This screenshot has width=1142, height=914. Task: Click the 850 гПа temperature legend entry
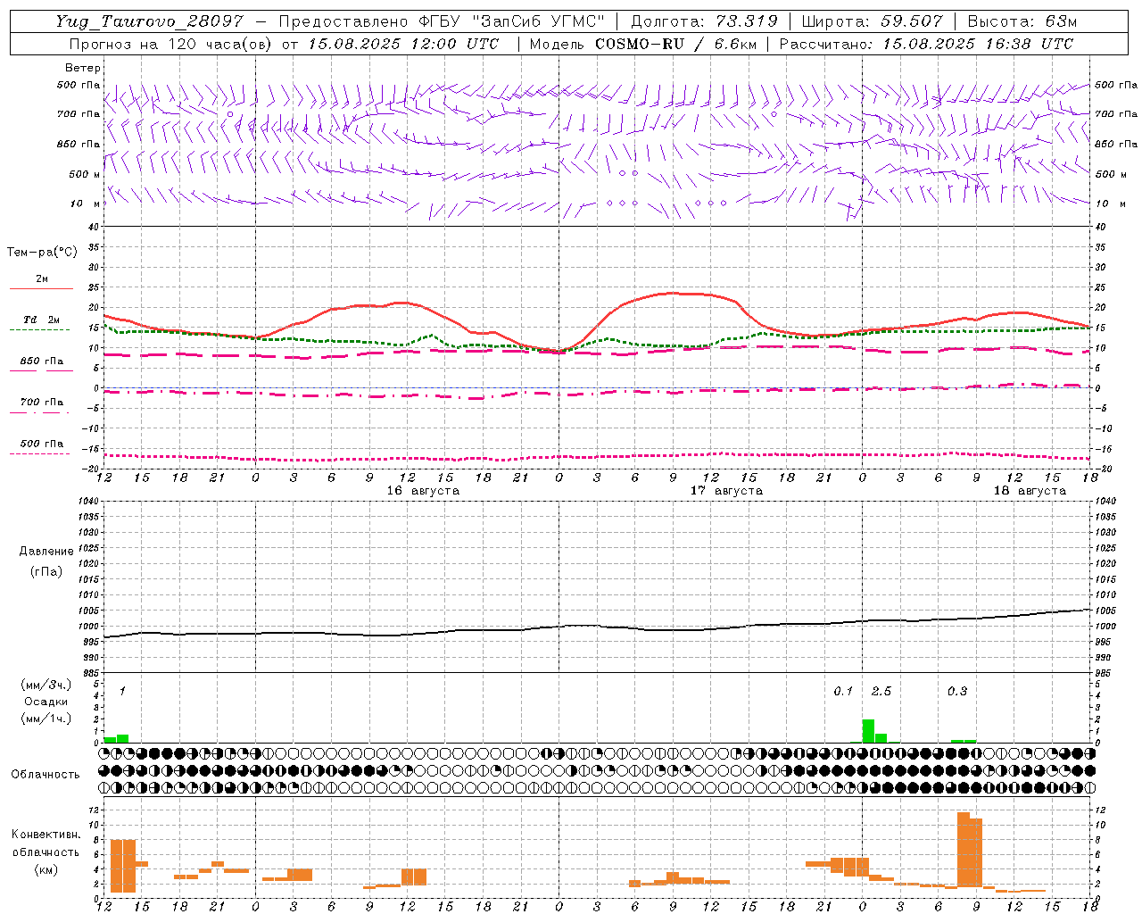[x=41, y=364]
